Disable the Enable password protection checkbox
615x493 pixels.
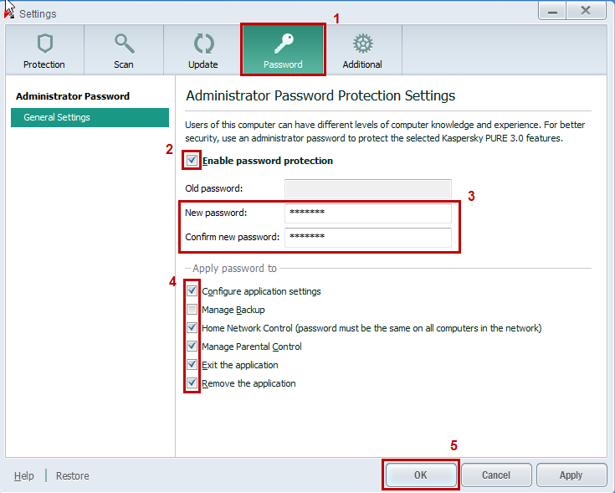click(x=192, y=160)
